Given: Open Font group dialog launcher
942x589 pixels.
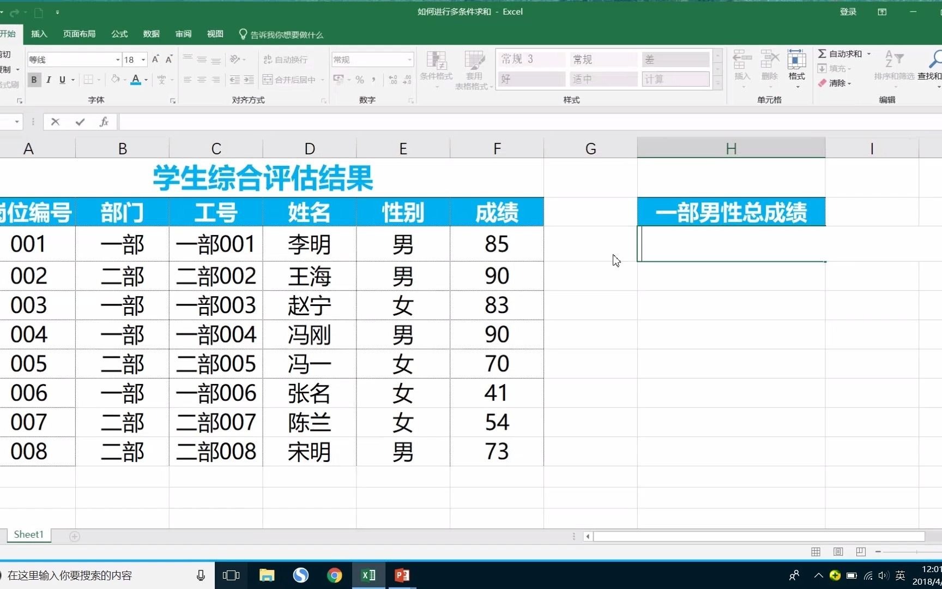Looking at the screenshot, I should (x=173, y=101).
